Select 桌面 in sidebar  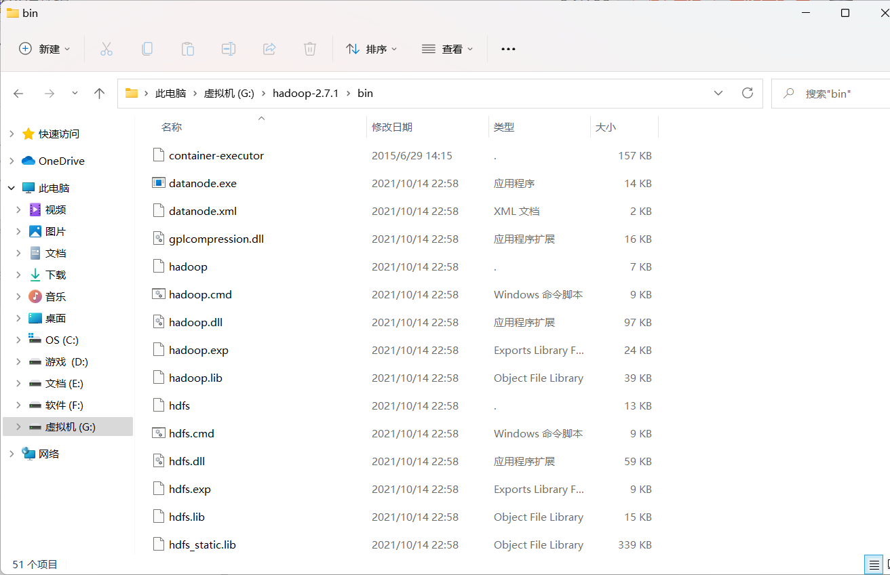(x=56, y=318)
